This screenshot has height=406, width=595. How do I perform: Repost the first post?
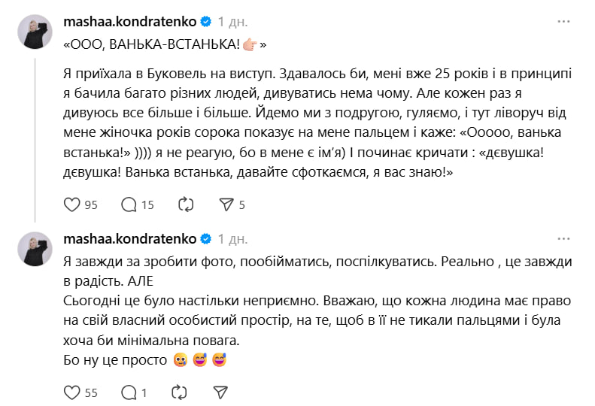click(185, 205)
